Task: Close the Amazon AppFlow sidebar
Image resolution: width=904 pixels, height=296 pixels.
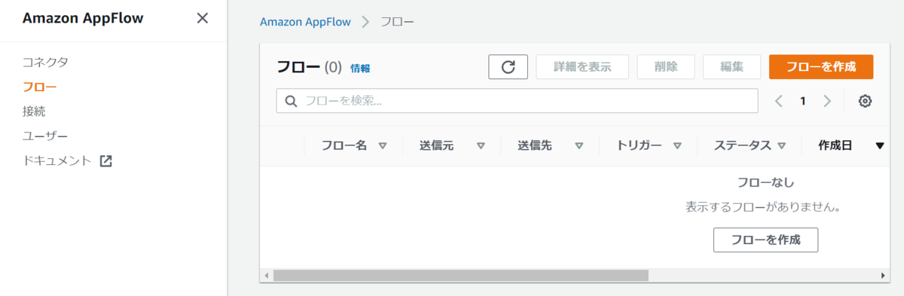Action: [202, 18]
